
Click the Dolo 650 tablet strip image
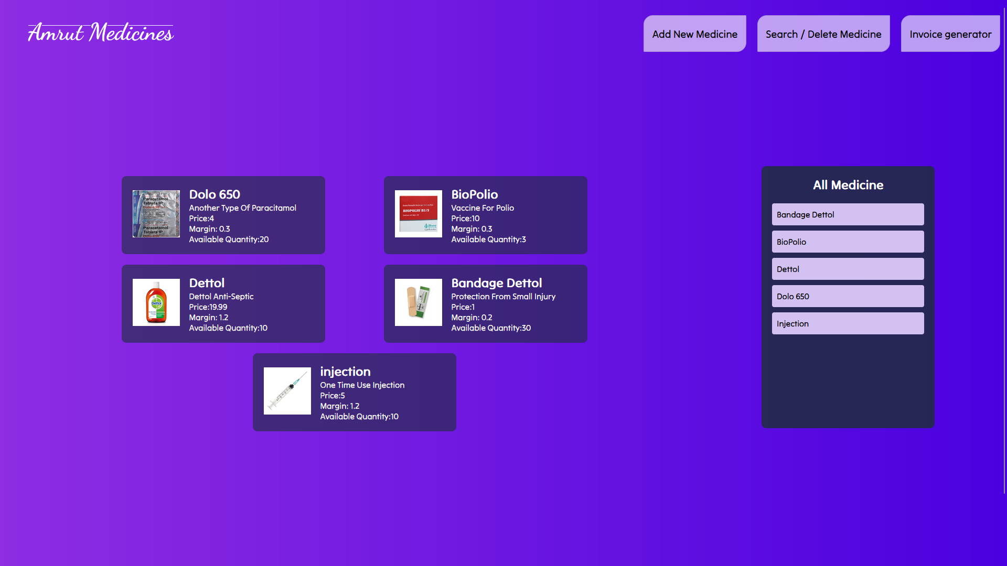pos(156,214)
